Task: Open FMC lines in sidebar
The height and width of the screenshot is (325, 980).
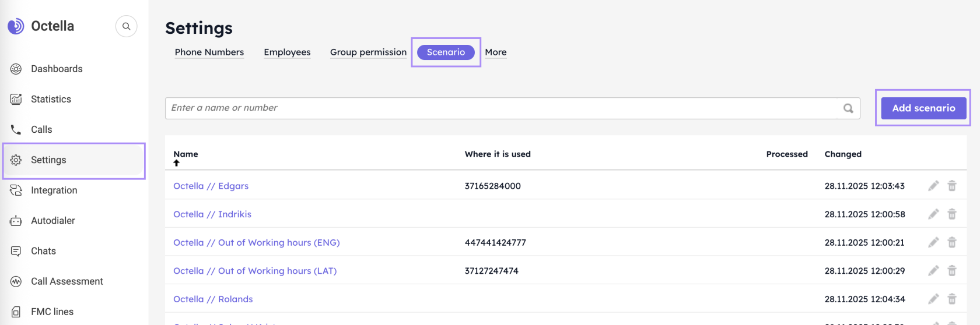Action: point(52,312)
